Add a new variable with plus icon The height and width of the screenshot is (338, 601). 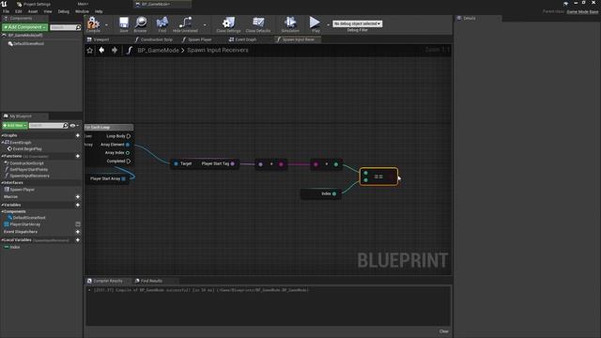click(x=78, y=205)
